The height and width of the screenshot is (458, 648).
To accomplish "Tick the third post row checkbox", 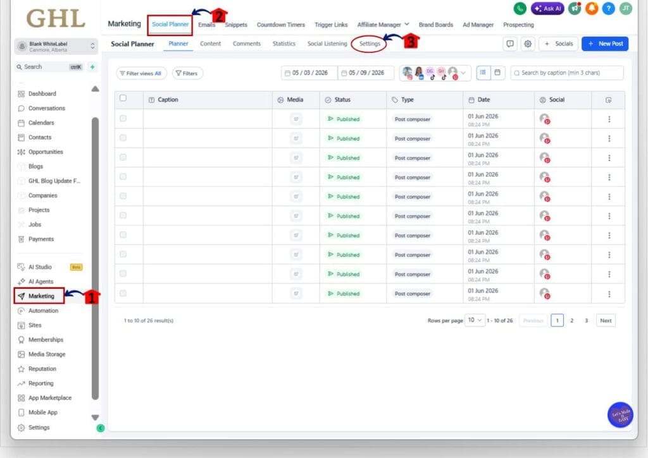I will [x=123, y=157].
